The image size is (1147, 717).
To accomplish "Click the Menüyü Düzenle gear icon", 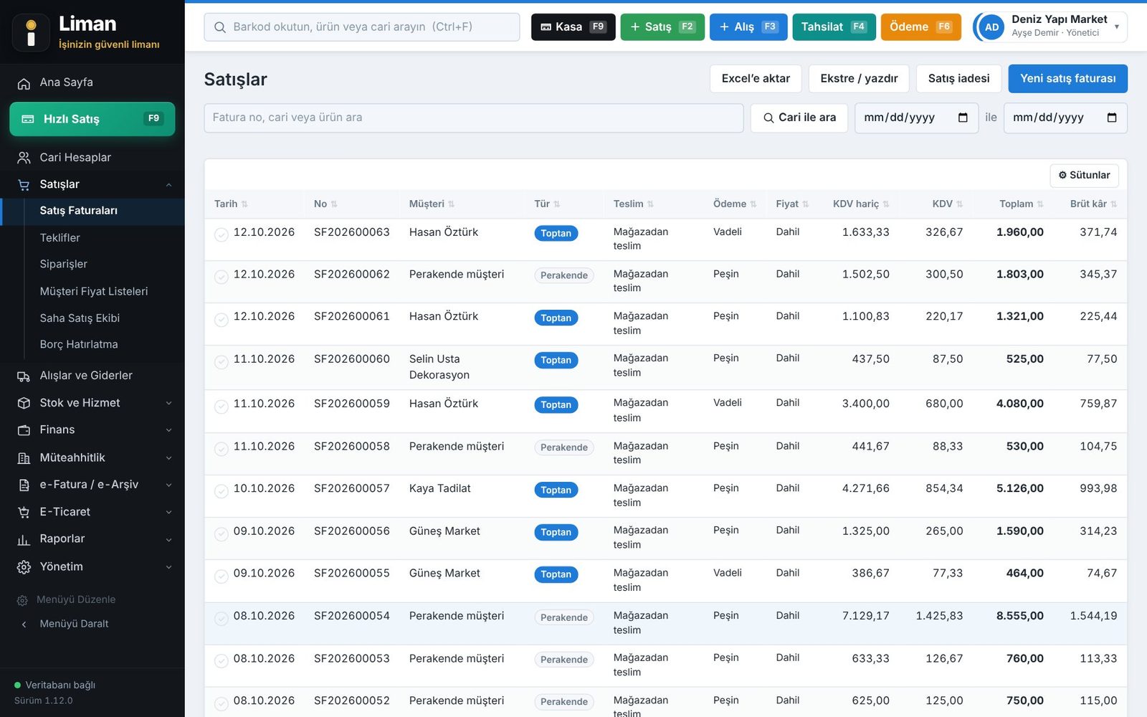I will pos(22,600).
